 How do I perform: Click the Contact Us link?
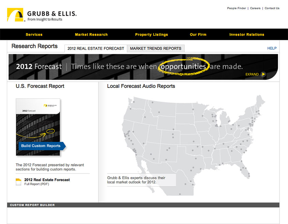click(x=272, y=8)
